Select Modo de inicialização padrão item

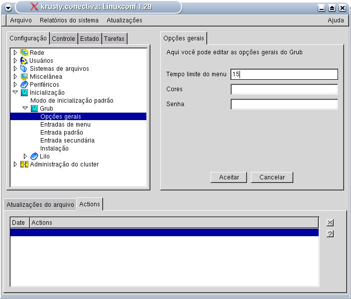[72, 100]
